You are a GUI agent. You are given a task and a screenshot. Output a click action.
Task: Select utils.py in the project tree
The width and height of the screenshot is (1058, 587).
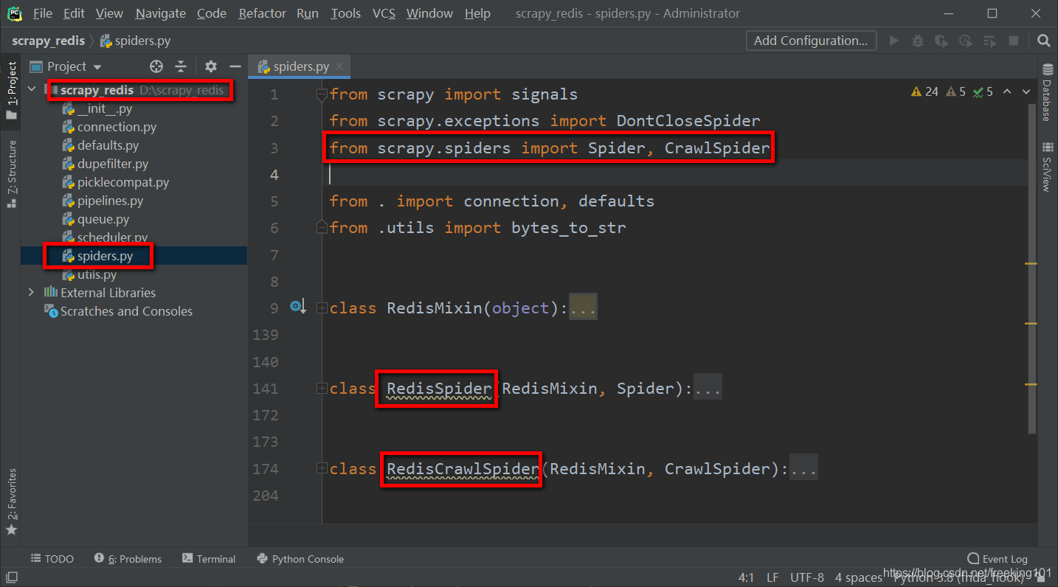point(97,274)
